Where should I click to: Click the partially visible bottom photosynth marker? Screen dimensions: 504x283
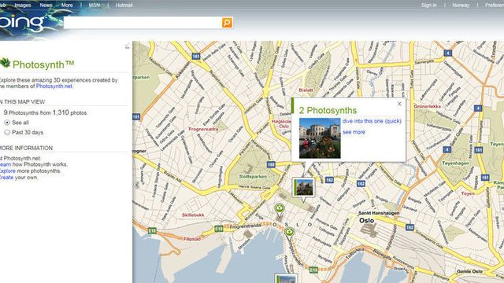pos(286,278)
